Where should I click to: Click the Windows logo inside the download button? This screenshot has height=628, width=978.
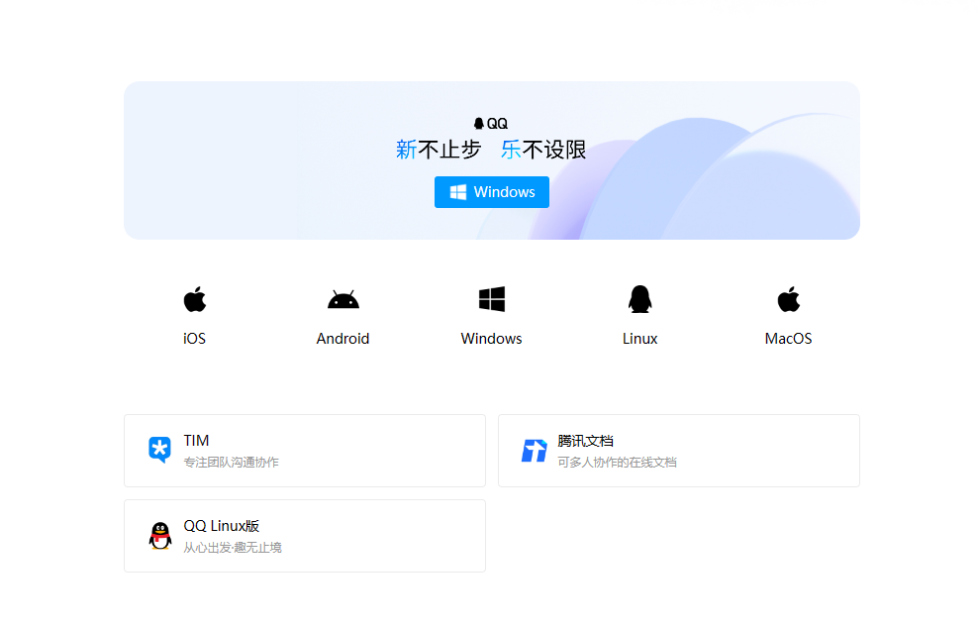[458, 191]
